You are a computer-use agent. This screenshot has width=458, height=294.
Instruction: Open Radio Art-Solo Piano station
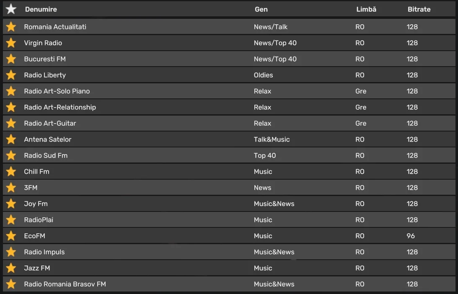57,91
